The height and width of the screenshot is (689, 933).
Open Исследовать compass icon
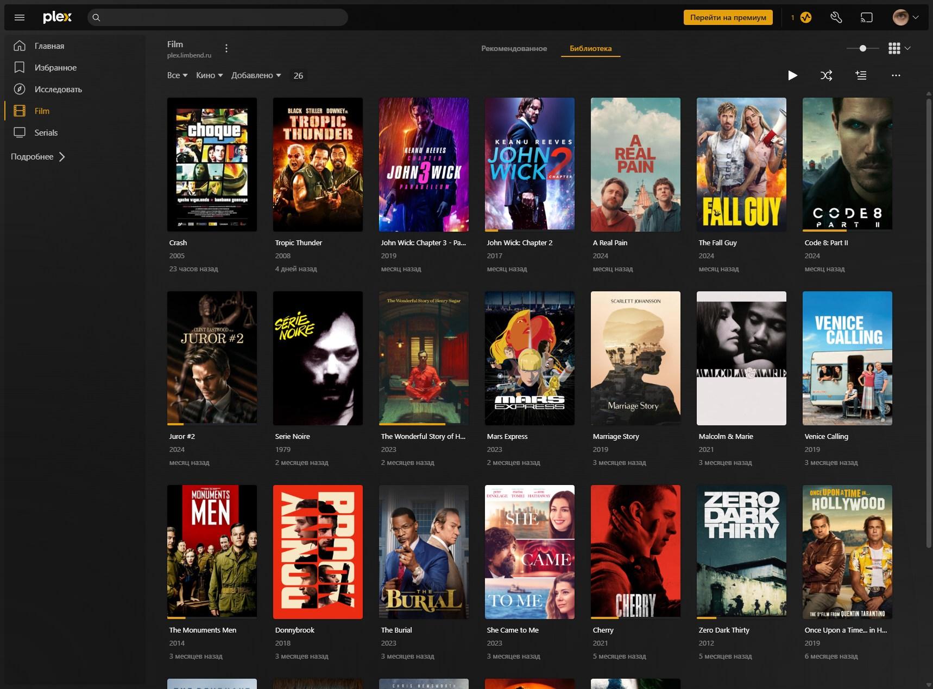tap(20, 89)
